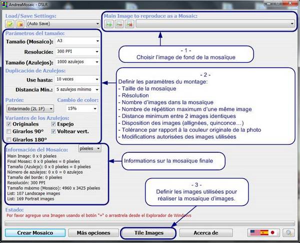300x243 pixels.
Task: Select the US flag for English language
Action: click(253, 233)
